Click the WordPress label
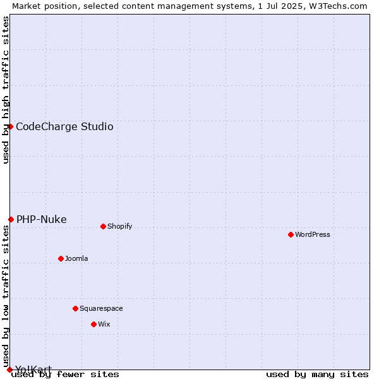Screen dimensions: 379x379 (x=312, y=234)
